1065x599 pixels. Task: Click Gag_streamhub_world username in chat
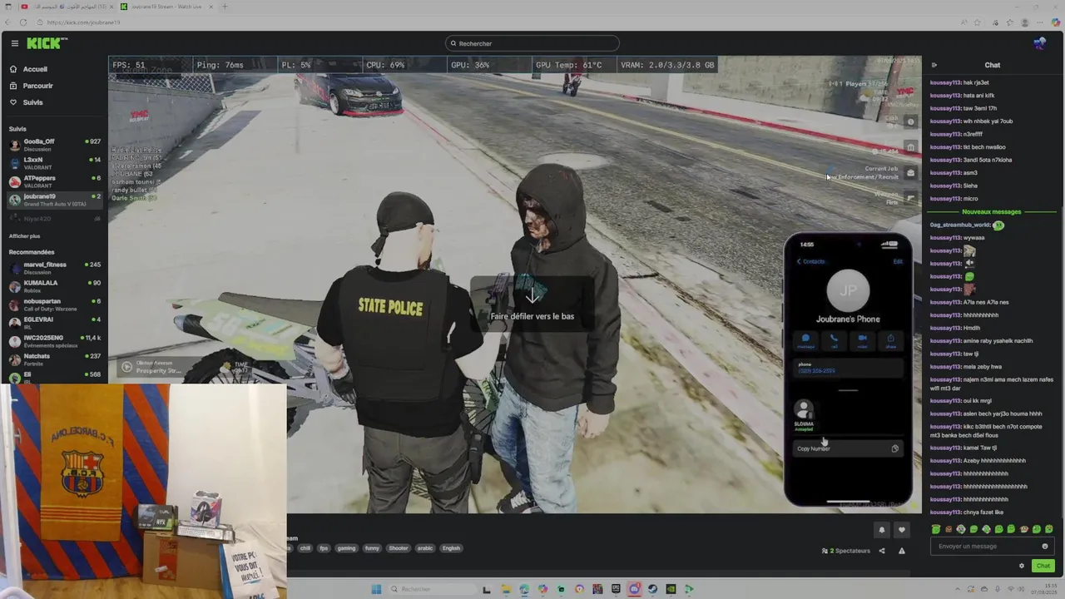[x=960, y=225]
